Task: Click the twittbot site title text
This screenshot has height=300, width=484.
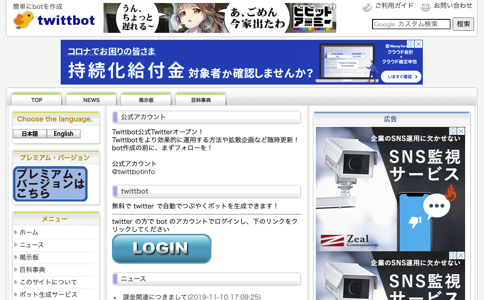Action: pyautogui.click(x=66, y=20)
